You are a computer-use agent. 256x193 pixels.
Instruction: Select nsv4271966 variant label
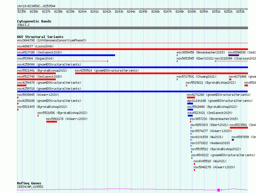(x=242, y=77)
